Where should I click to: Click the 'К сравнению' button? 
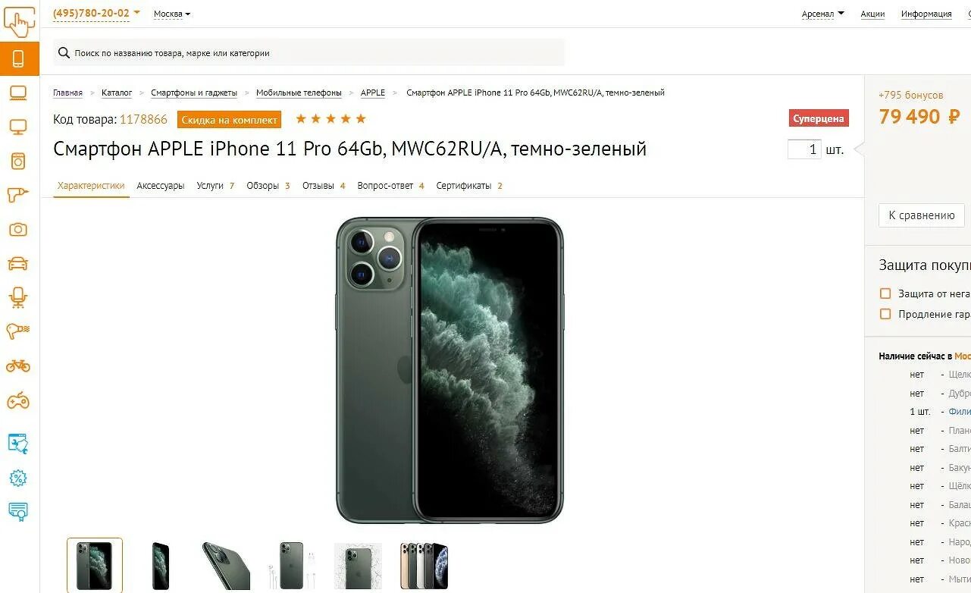click(922, 215)
